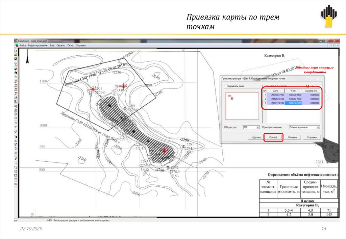
Task: Open the Справка menu in the menu bar
Action: tap(80, 46)
